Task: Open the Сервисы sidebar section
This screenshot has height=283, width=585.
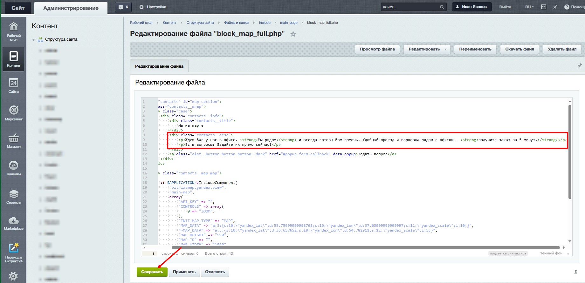Action: (x=14, y=197)
